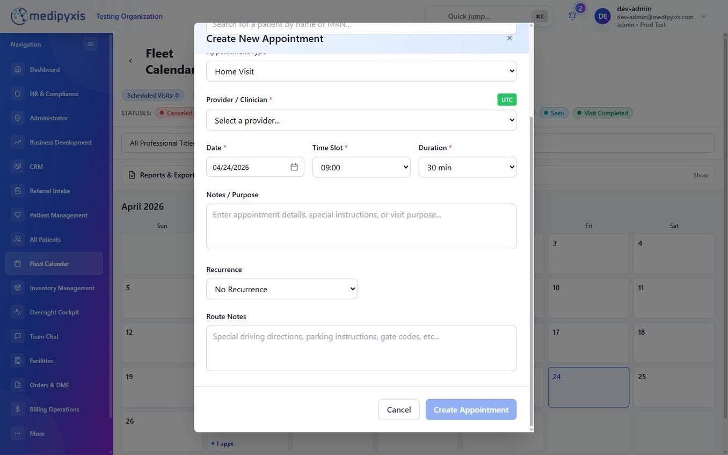Open the date picker calendar icon

pos(294,167)
